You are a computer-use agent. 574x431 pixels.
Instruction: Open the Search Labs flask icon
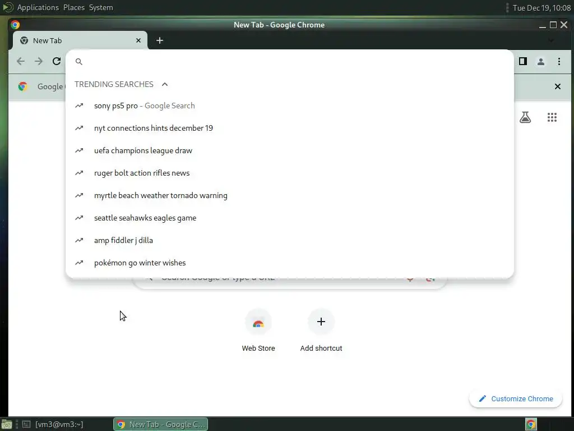(525, 117)
